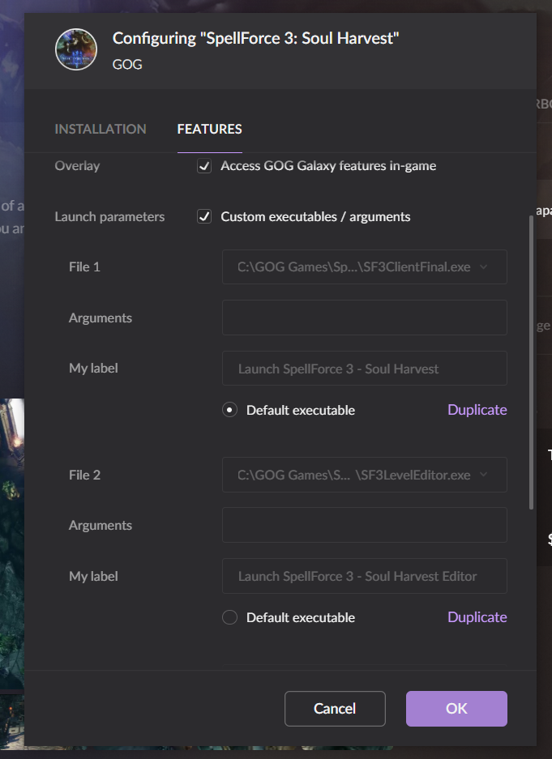The width and height of the screenshot is (552, 759).
Task: Click the dialog vertical scrollbar
Action: 531,362
